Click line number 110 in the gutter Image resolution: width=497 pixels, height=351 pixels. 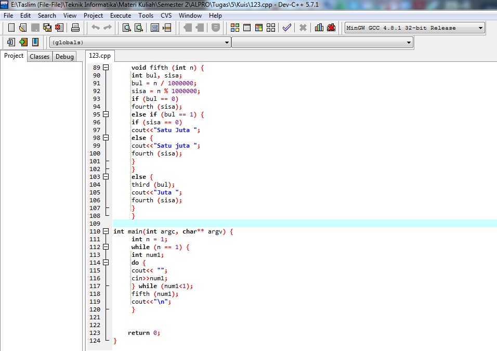[x=95, y=231]
